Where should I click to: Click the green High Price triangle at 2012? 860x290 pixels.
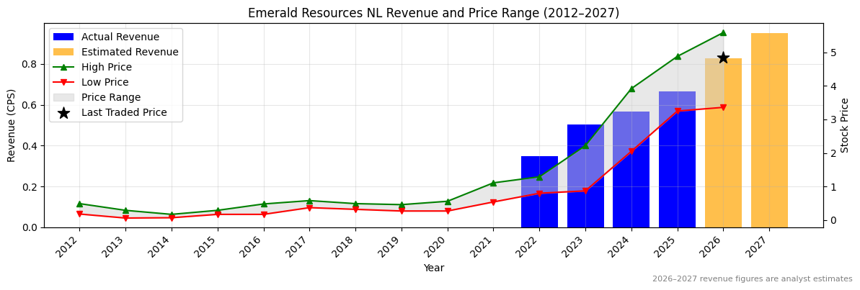tap(79, 204)
